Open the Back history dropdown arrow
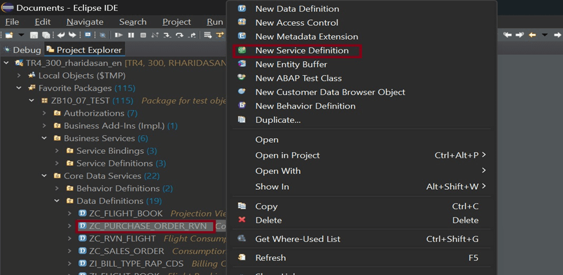The image size is (563, 275). point(545,35)
